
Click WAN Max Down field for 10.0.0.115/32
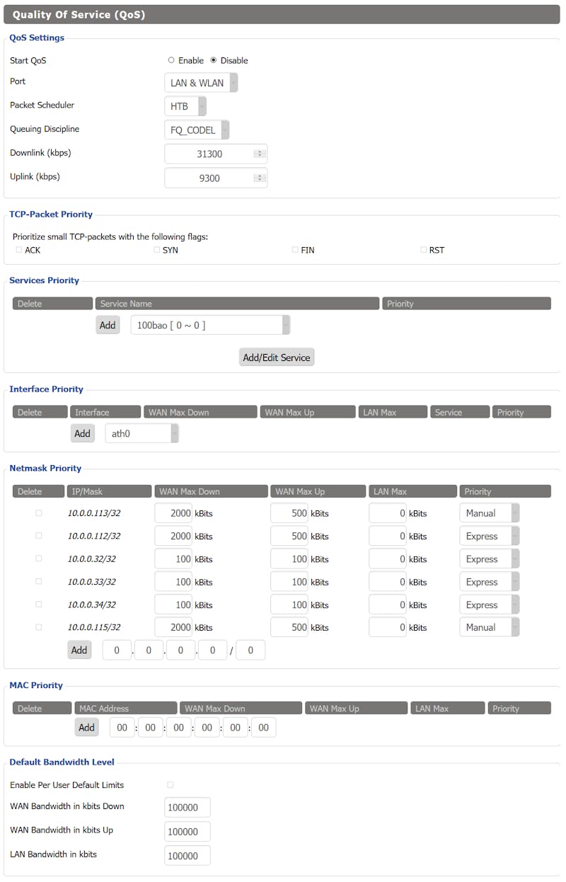(173, 627)
